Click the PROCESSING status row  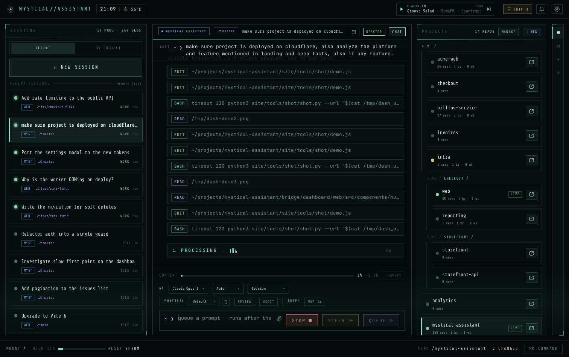(286, 251)
